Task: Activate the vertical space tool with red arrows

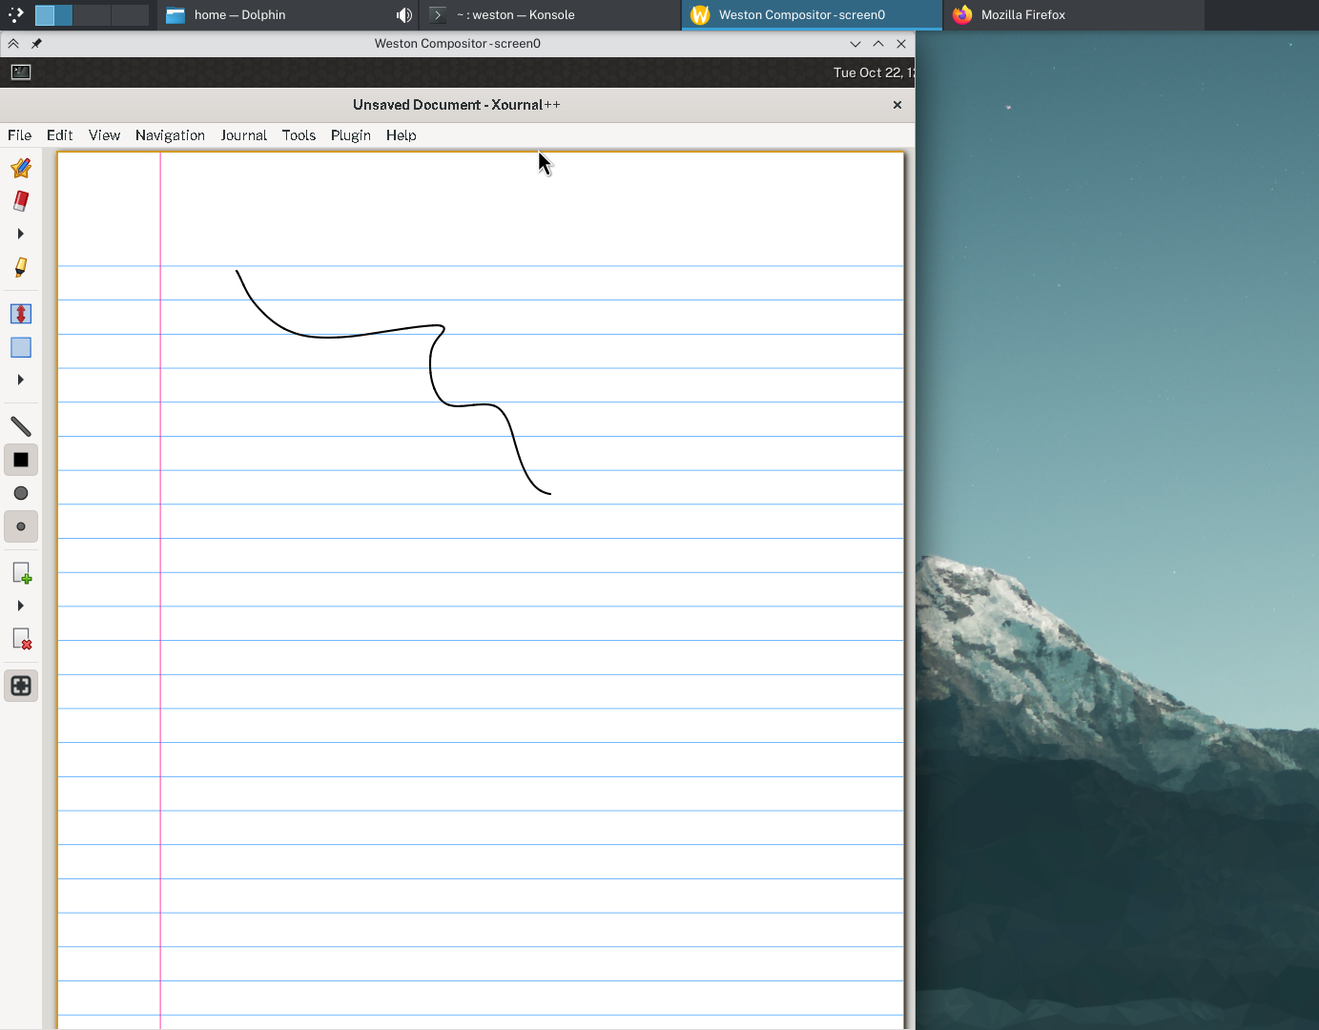Action: coord(21,314)
